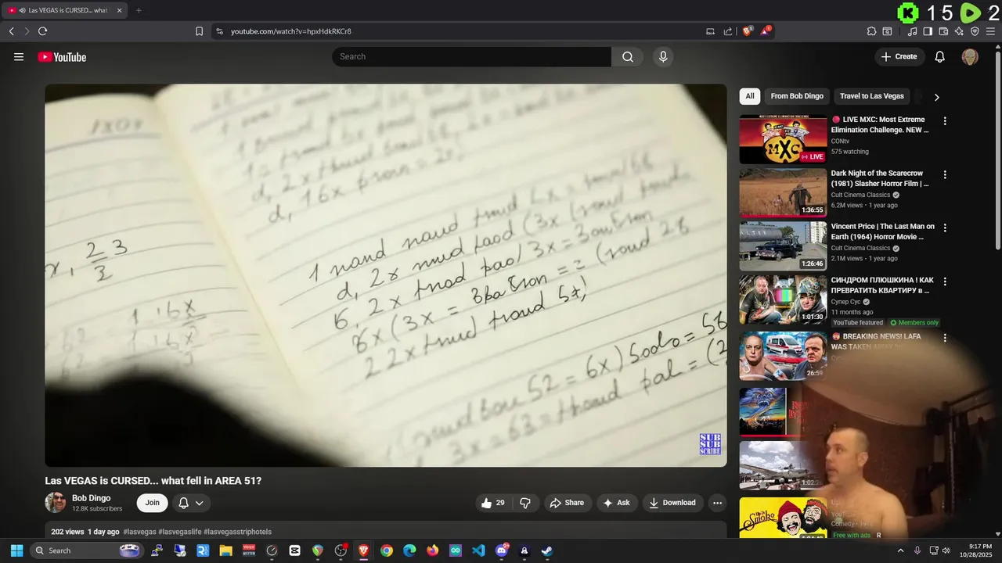The image size is (1002, 563).
Task: Go back with the browser back arrow
Action: click(x=11, y=31)
